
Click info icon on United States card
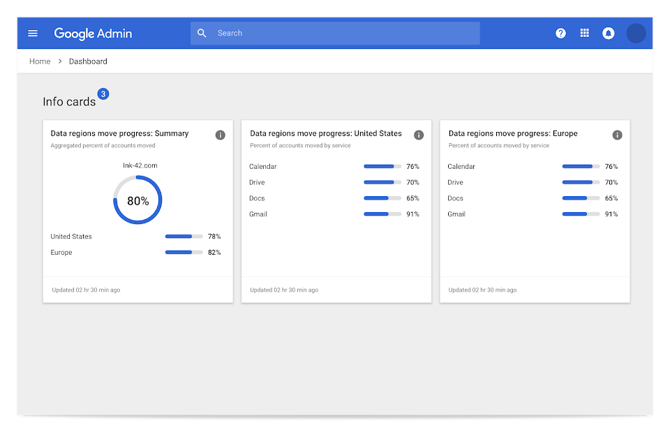[419, 135]
